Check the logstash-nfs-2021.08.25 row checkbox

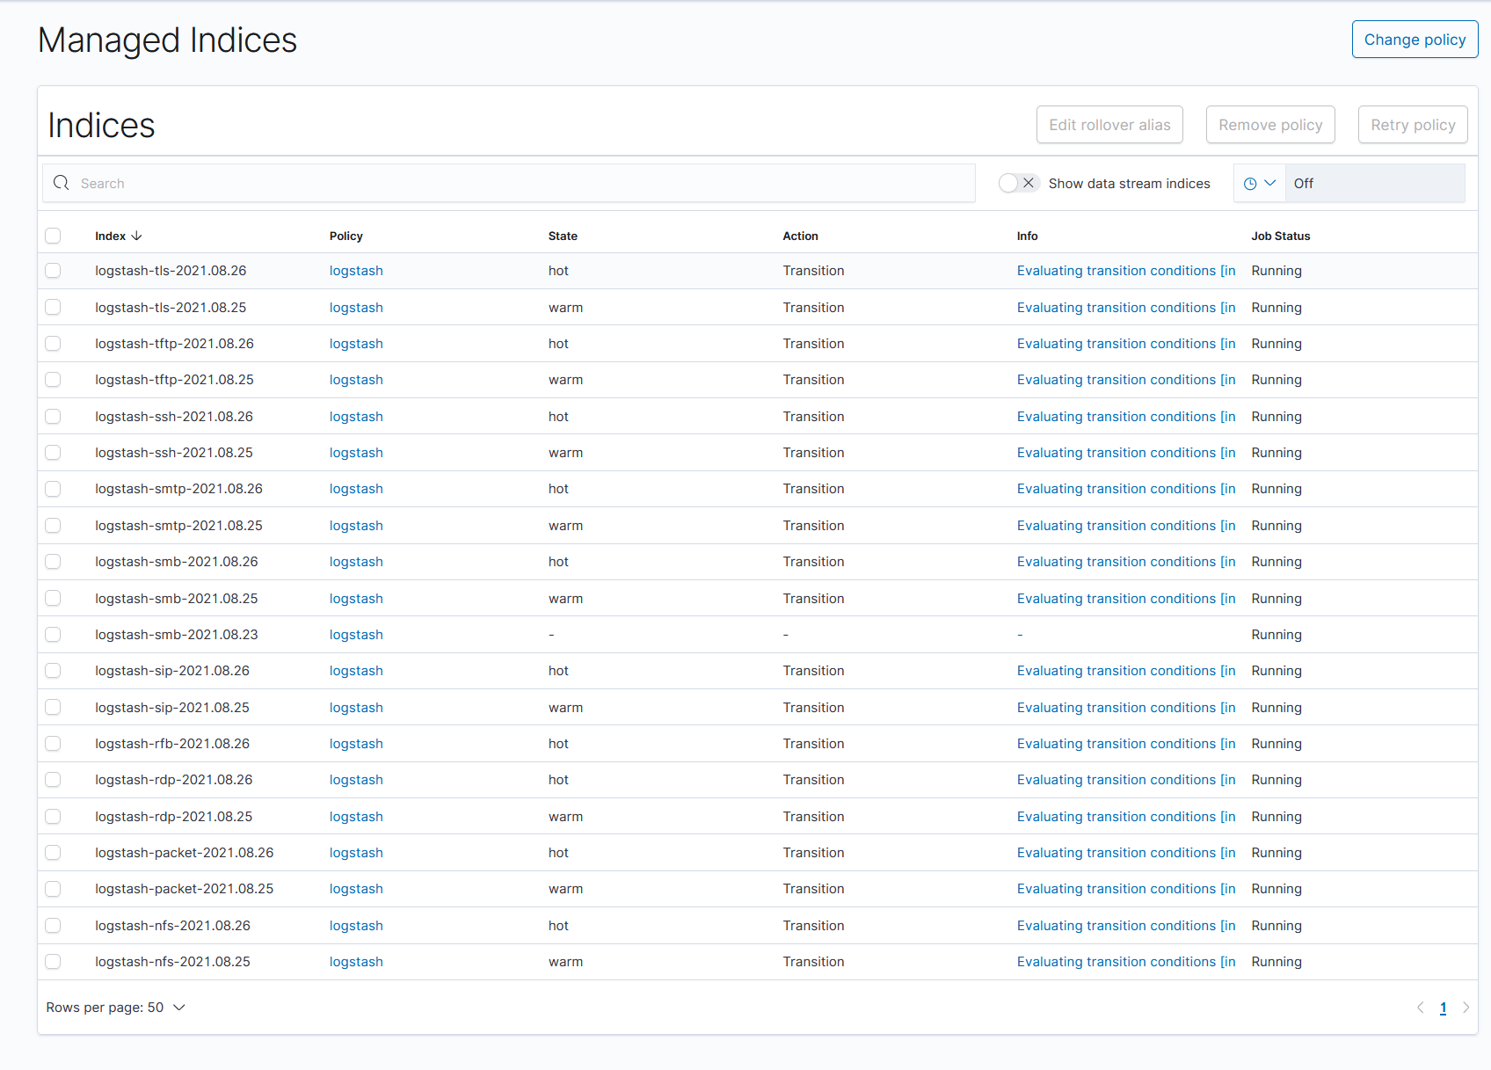click(53, 962)
